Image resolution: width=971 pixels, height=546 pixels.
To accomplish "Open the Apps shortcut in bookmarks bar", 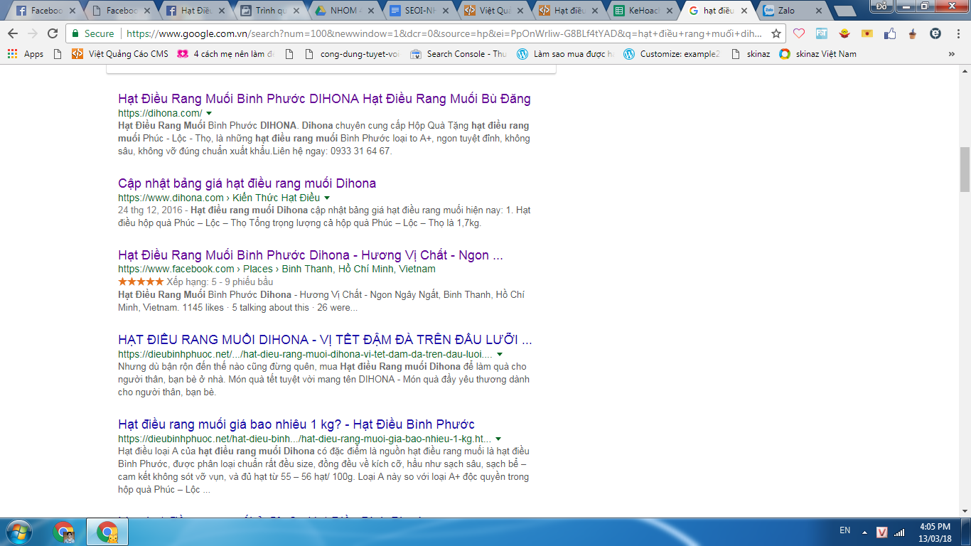I will tap(26, 54).
